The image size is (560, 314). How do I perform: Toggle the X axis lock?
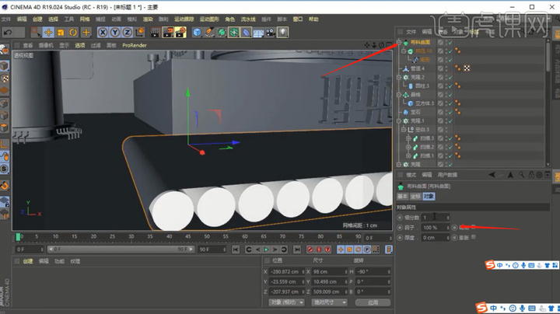[103, 33]
